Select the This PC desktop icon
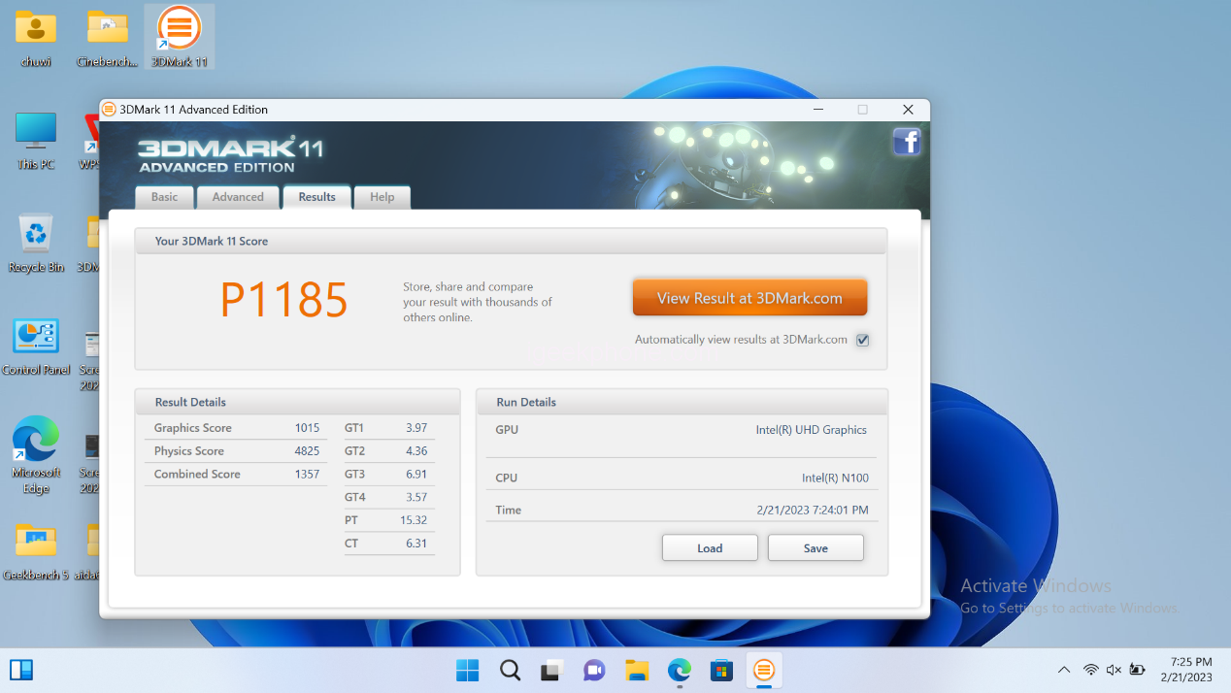 pyautogui.click(x=36, y=139)
